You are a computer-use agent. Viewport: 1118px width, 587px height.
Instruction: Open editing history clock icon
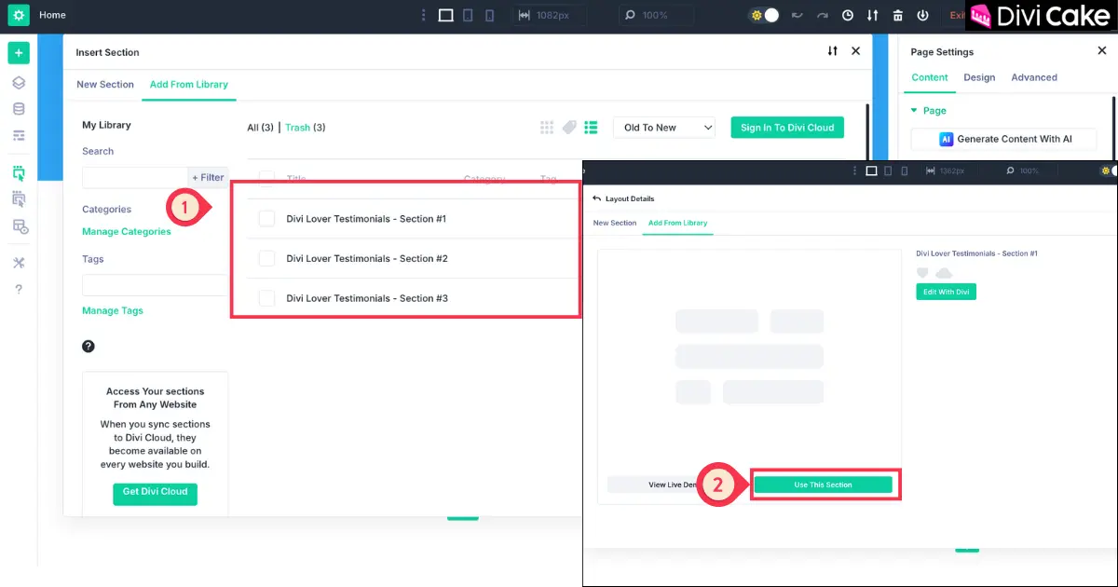pos(847,15)
